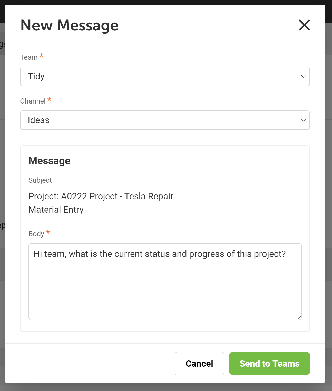Click the resize grip of Body textarea
Viewport: 332px width, 391px height.
coord(298,316)
